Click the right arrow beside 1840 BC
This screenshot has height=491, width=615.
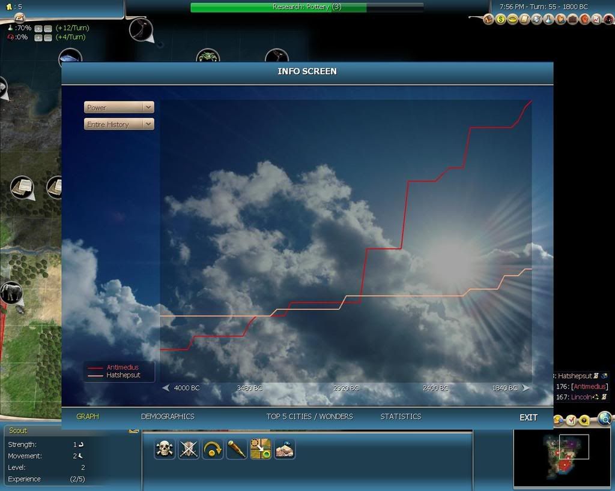coord(526,388)
